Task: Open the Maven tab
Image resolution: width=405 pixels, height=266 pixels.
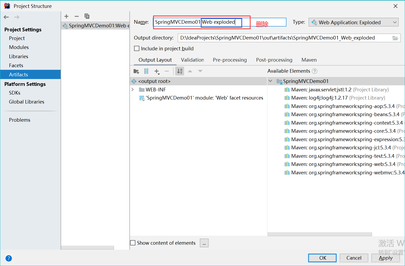Action: tap(309, 60)
